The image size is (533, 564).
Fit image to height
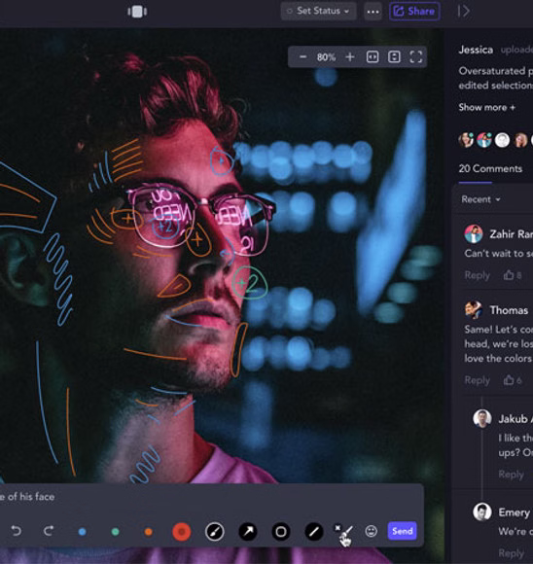394,56
